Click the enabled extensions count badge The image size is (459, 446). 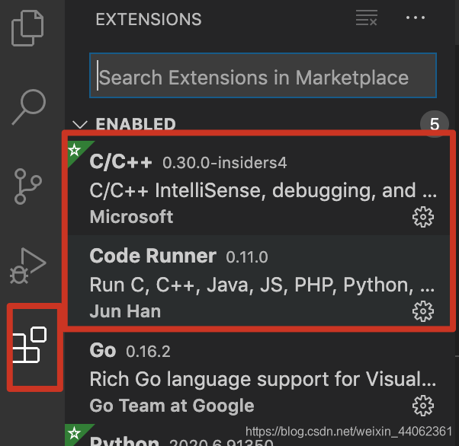point(435,124)
